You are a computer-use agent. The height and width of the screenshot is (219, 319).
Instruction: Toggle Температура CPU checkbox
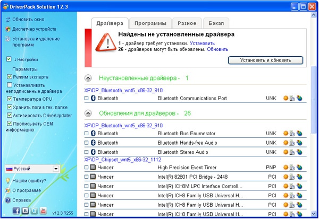(x=10, y=99)
